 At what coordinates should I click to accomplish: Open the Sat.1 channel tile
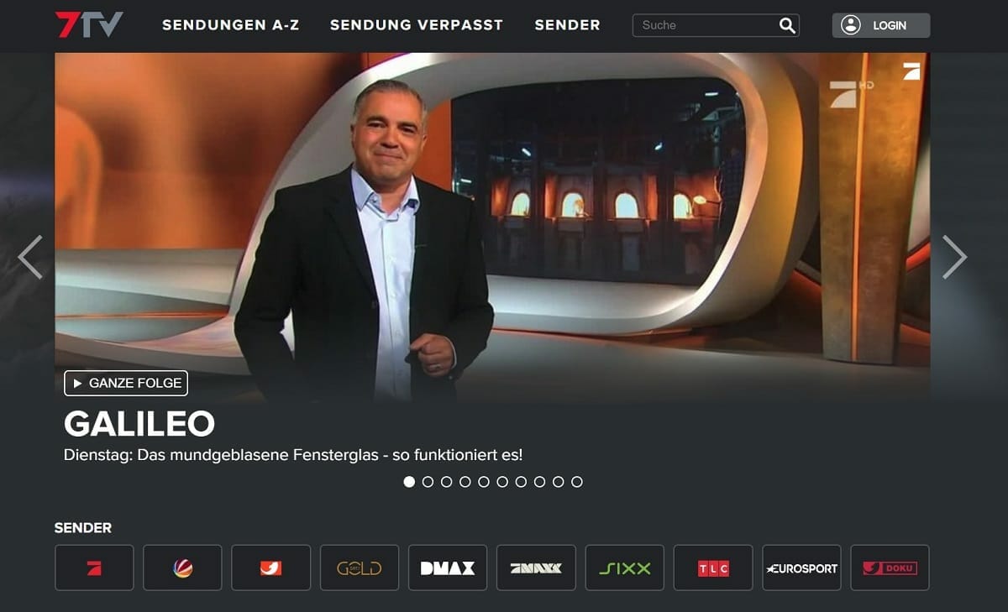tap(182, 568)
